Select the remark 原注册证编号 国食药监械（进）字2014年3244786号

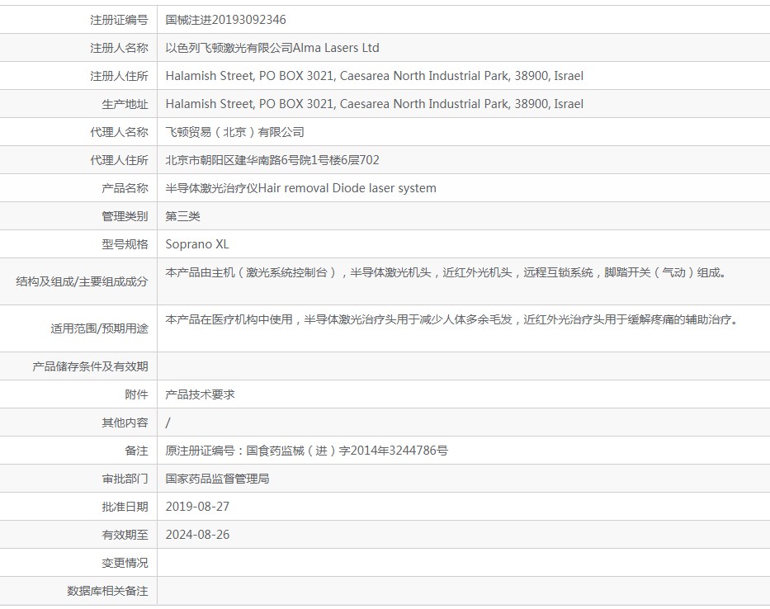306,451
